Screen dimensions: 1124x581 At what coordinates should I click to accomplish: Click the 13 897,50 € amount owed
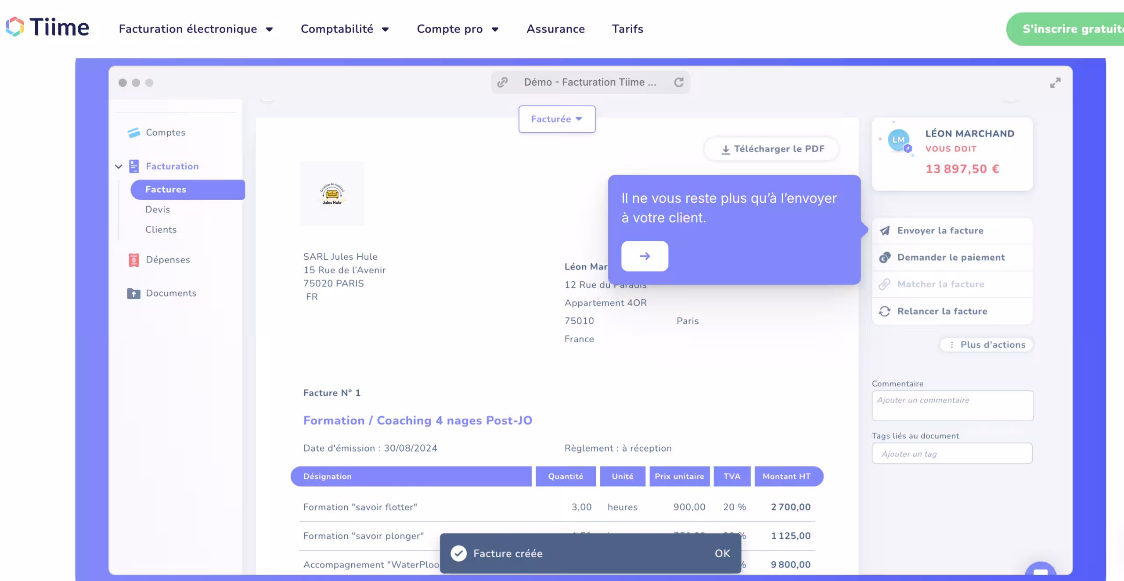pyautogui.click(x=962, y=169)
